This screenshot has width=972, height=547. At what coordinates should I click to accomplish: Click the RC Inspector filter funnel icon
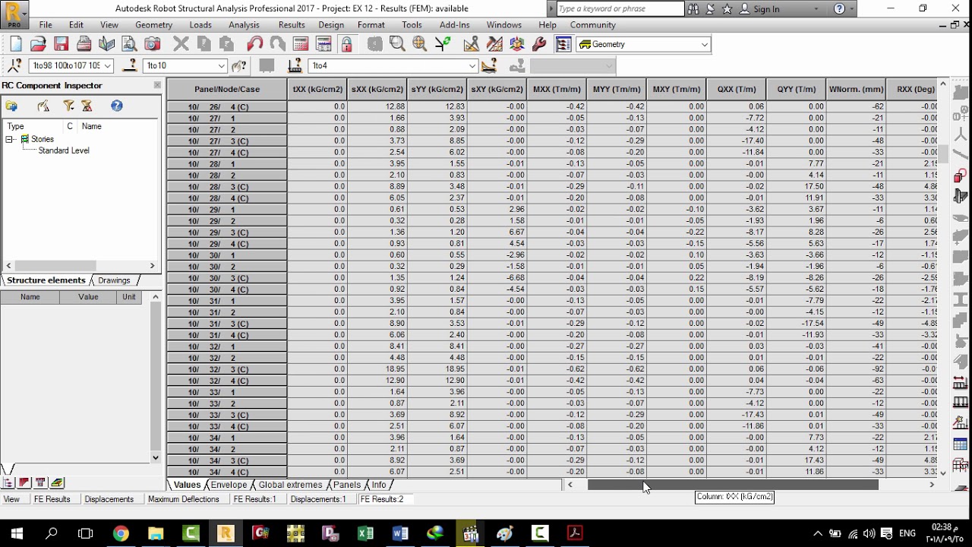click(68, 106)
